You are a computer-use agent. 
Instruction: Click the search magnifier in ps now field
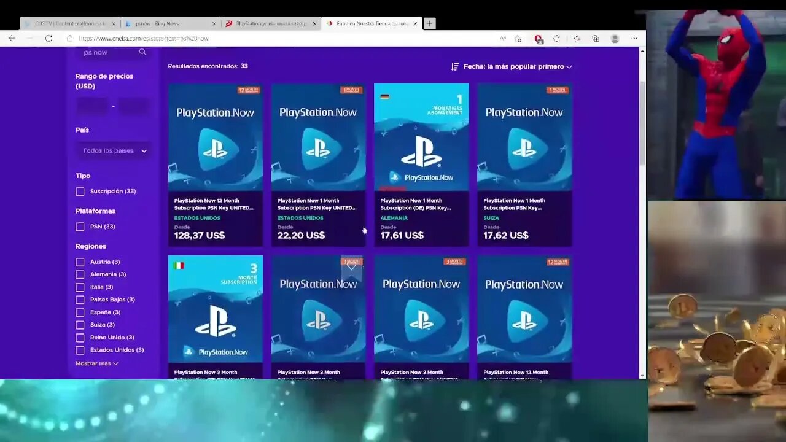coord(142,52)
